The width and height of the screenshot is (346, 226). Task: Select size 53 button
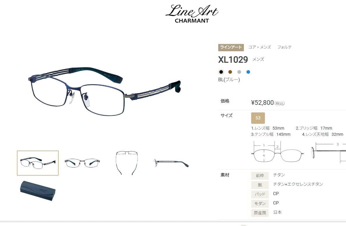pyautogui.click(x=258, y=118)
